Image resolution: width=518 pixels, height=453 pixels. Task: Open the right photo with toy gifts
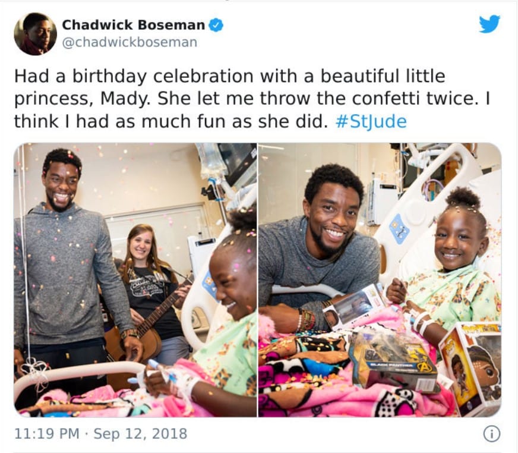click(380, 280)
